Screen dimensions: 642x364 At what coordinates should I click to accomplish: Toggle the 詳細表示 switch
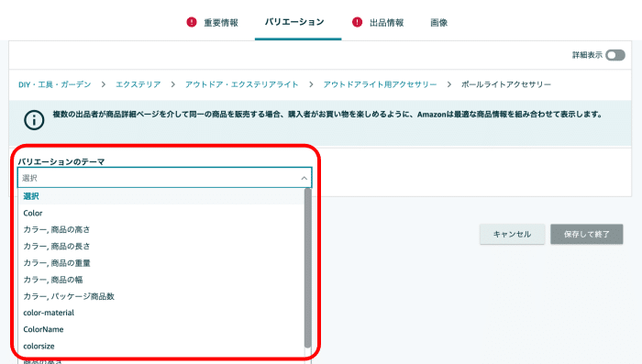615,55
